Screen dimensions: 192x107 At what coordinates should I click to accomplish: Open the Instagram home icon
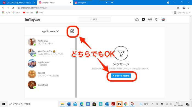click(x=137, y=19)
